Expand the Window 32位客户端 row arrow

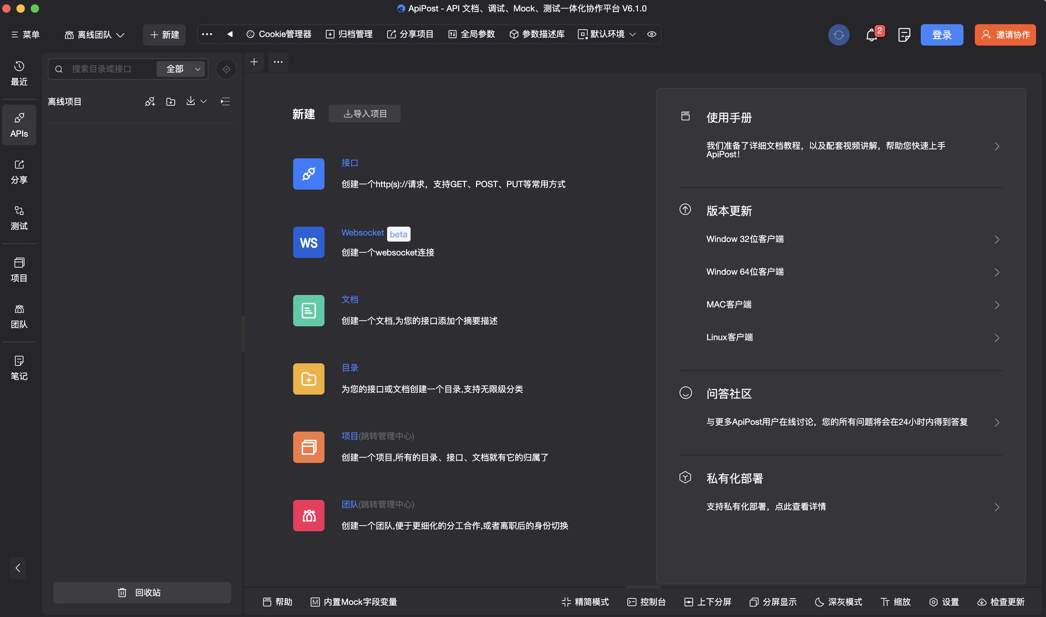coord(997,239)
